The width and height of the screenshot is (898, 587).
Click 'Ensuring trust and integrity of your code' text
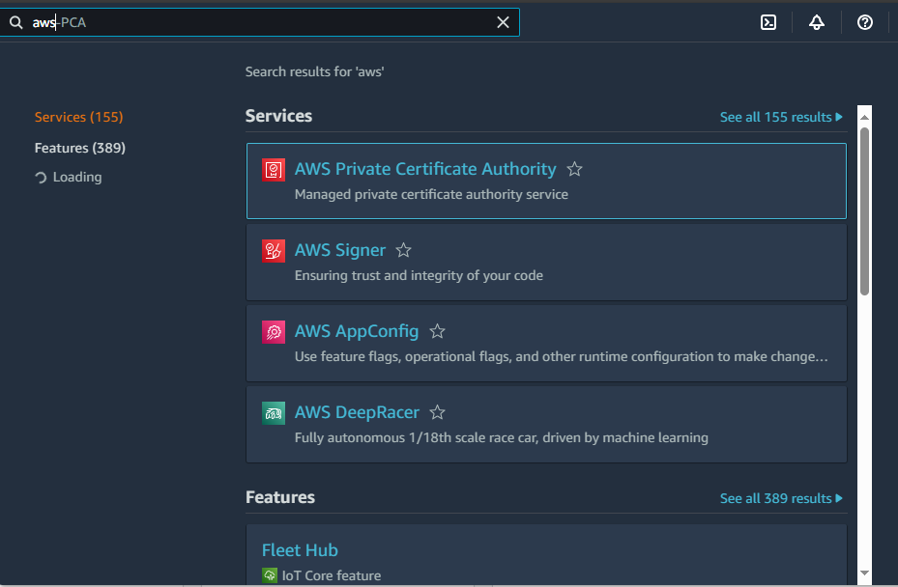click(419, 276)
